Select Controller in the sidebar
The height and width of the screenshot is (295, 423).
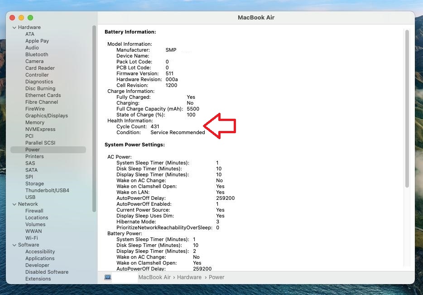point(37,75)
